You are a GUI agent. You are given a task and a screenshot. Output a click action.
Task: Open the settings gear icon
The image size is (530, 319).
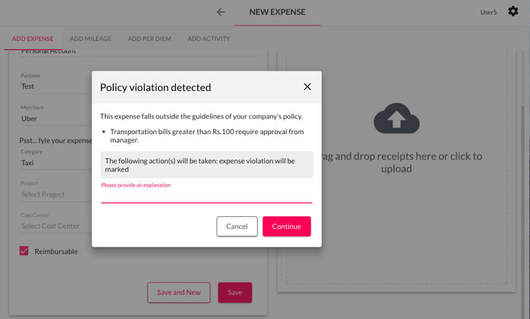point(513,12)
